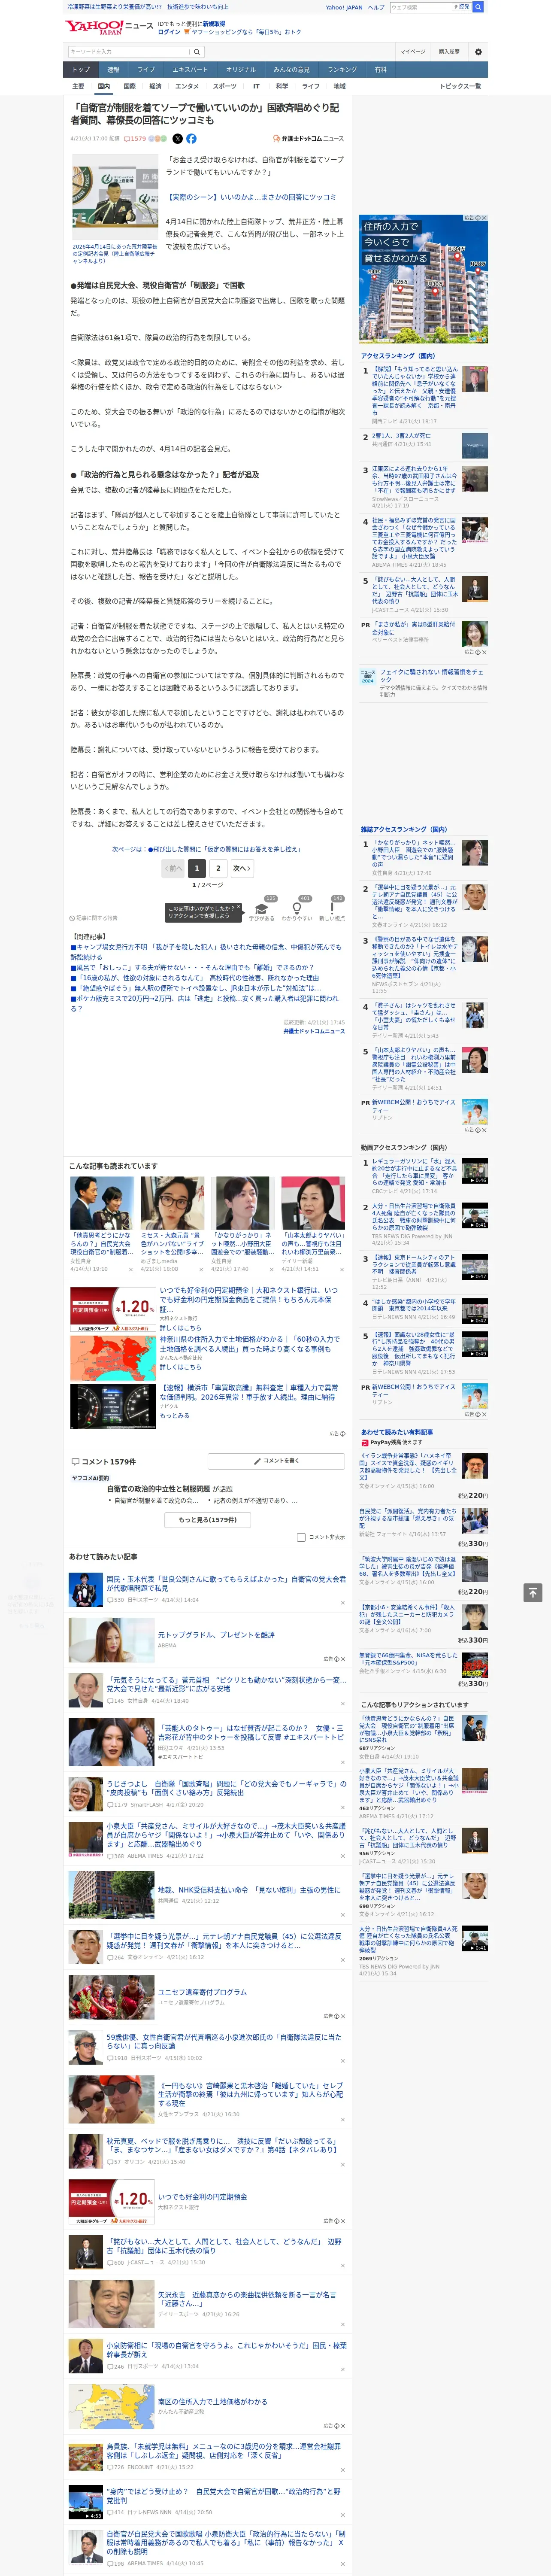Open the フェイクに騙されない quiz banner
The height and width of the screenshot is (2576, 551).
(x=424, y=683)
